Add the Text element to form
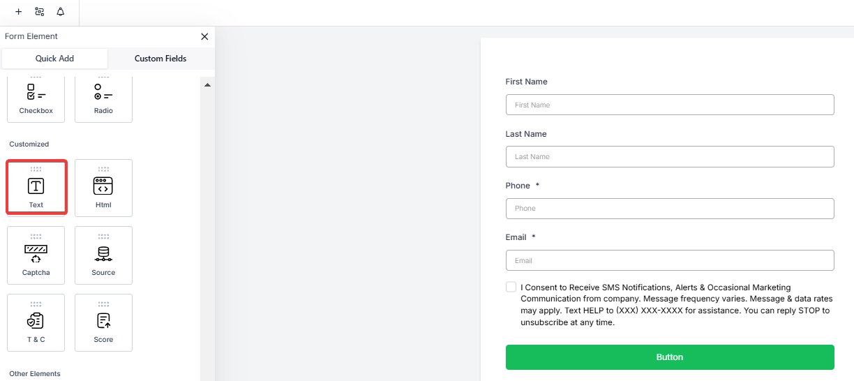 tap(36, 187)
